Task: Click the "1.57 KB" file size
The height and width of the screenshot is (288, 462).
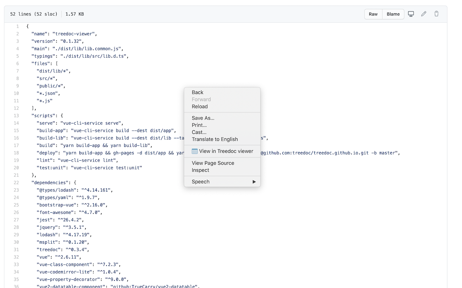Action: tap(75, 14)
